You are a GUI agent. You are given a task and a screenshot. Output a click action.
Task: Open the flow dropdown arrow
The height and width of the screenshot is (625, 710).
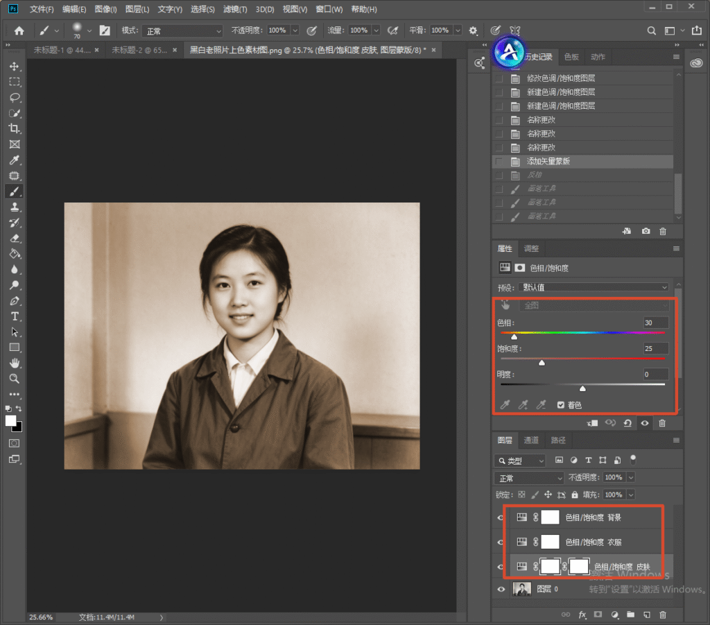pyautogui.click(x=376, y=31)
